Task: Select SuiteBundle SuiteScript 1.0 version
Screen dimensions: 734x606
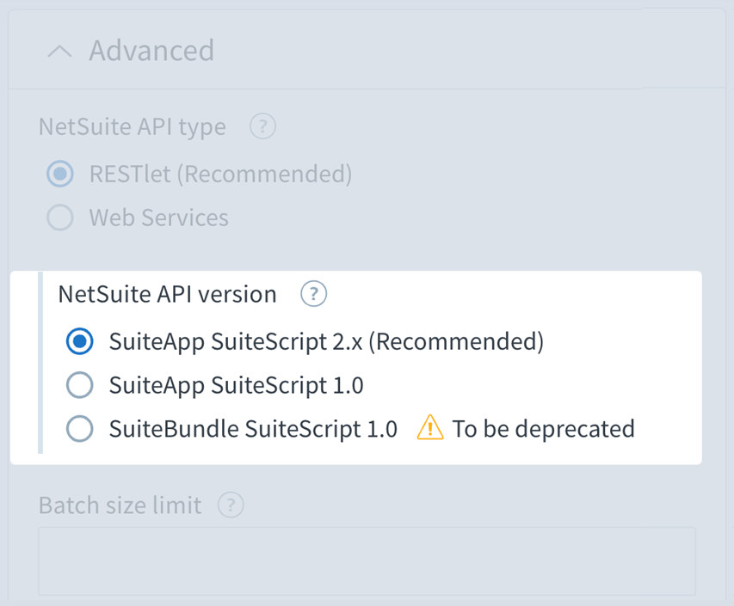Action: [79, 428]
